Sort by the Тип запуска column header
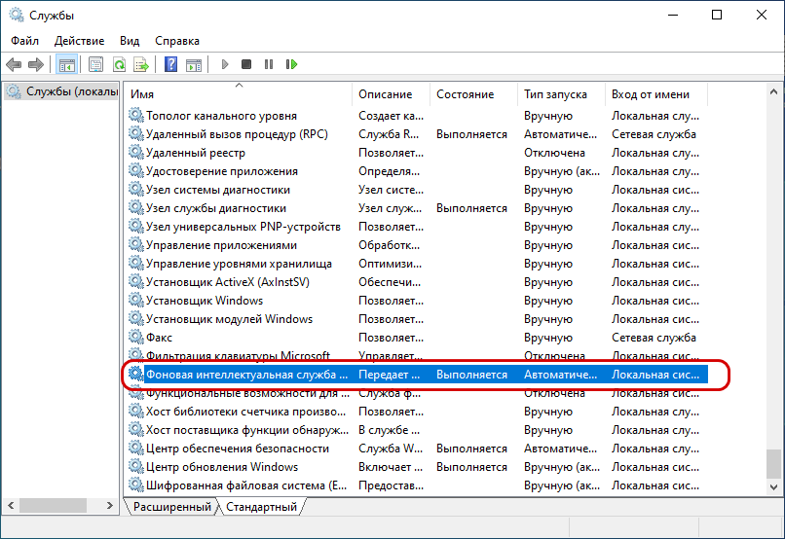Viewport: 785px width, 539px height. (561, 94)
